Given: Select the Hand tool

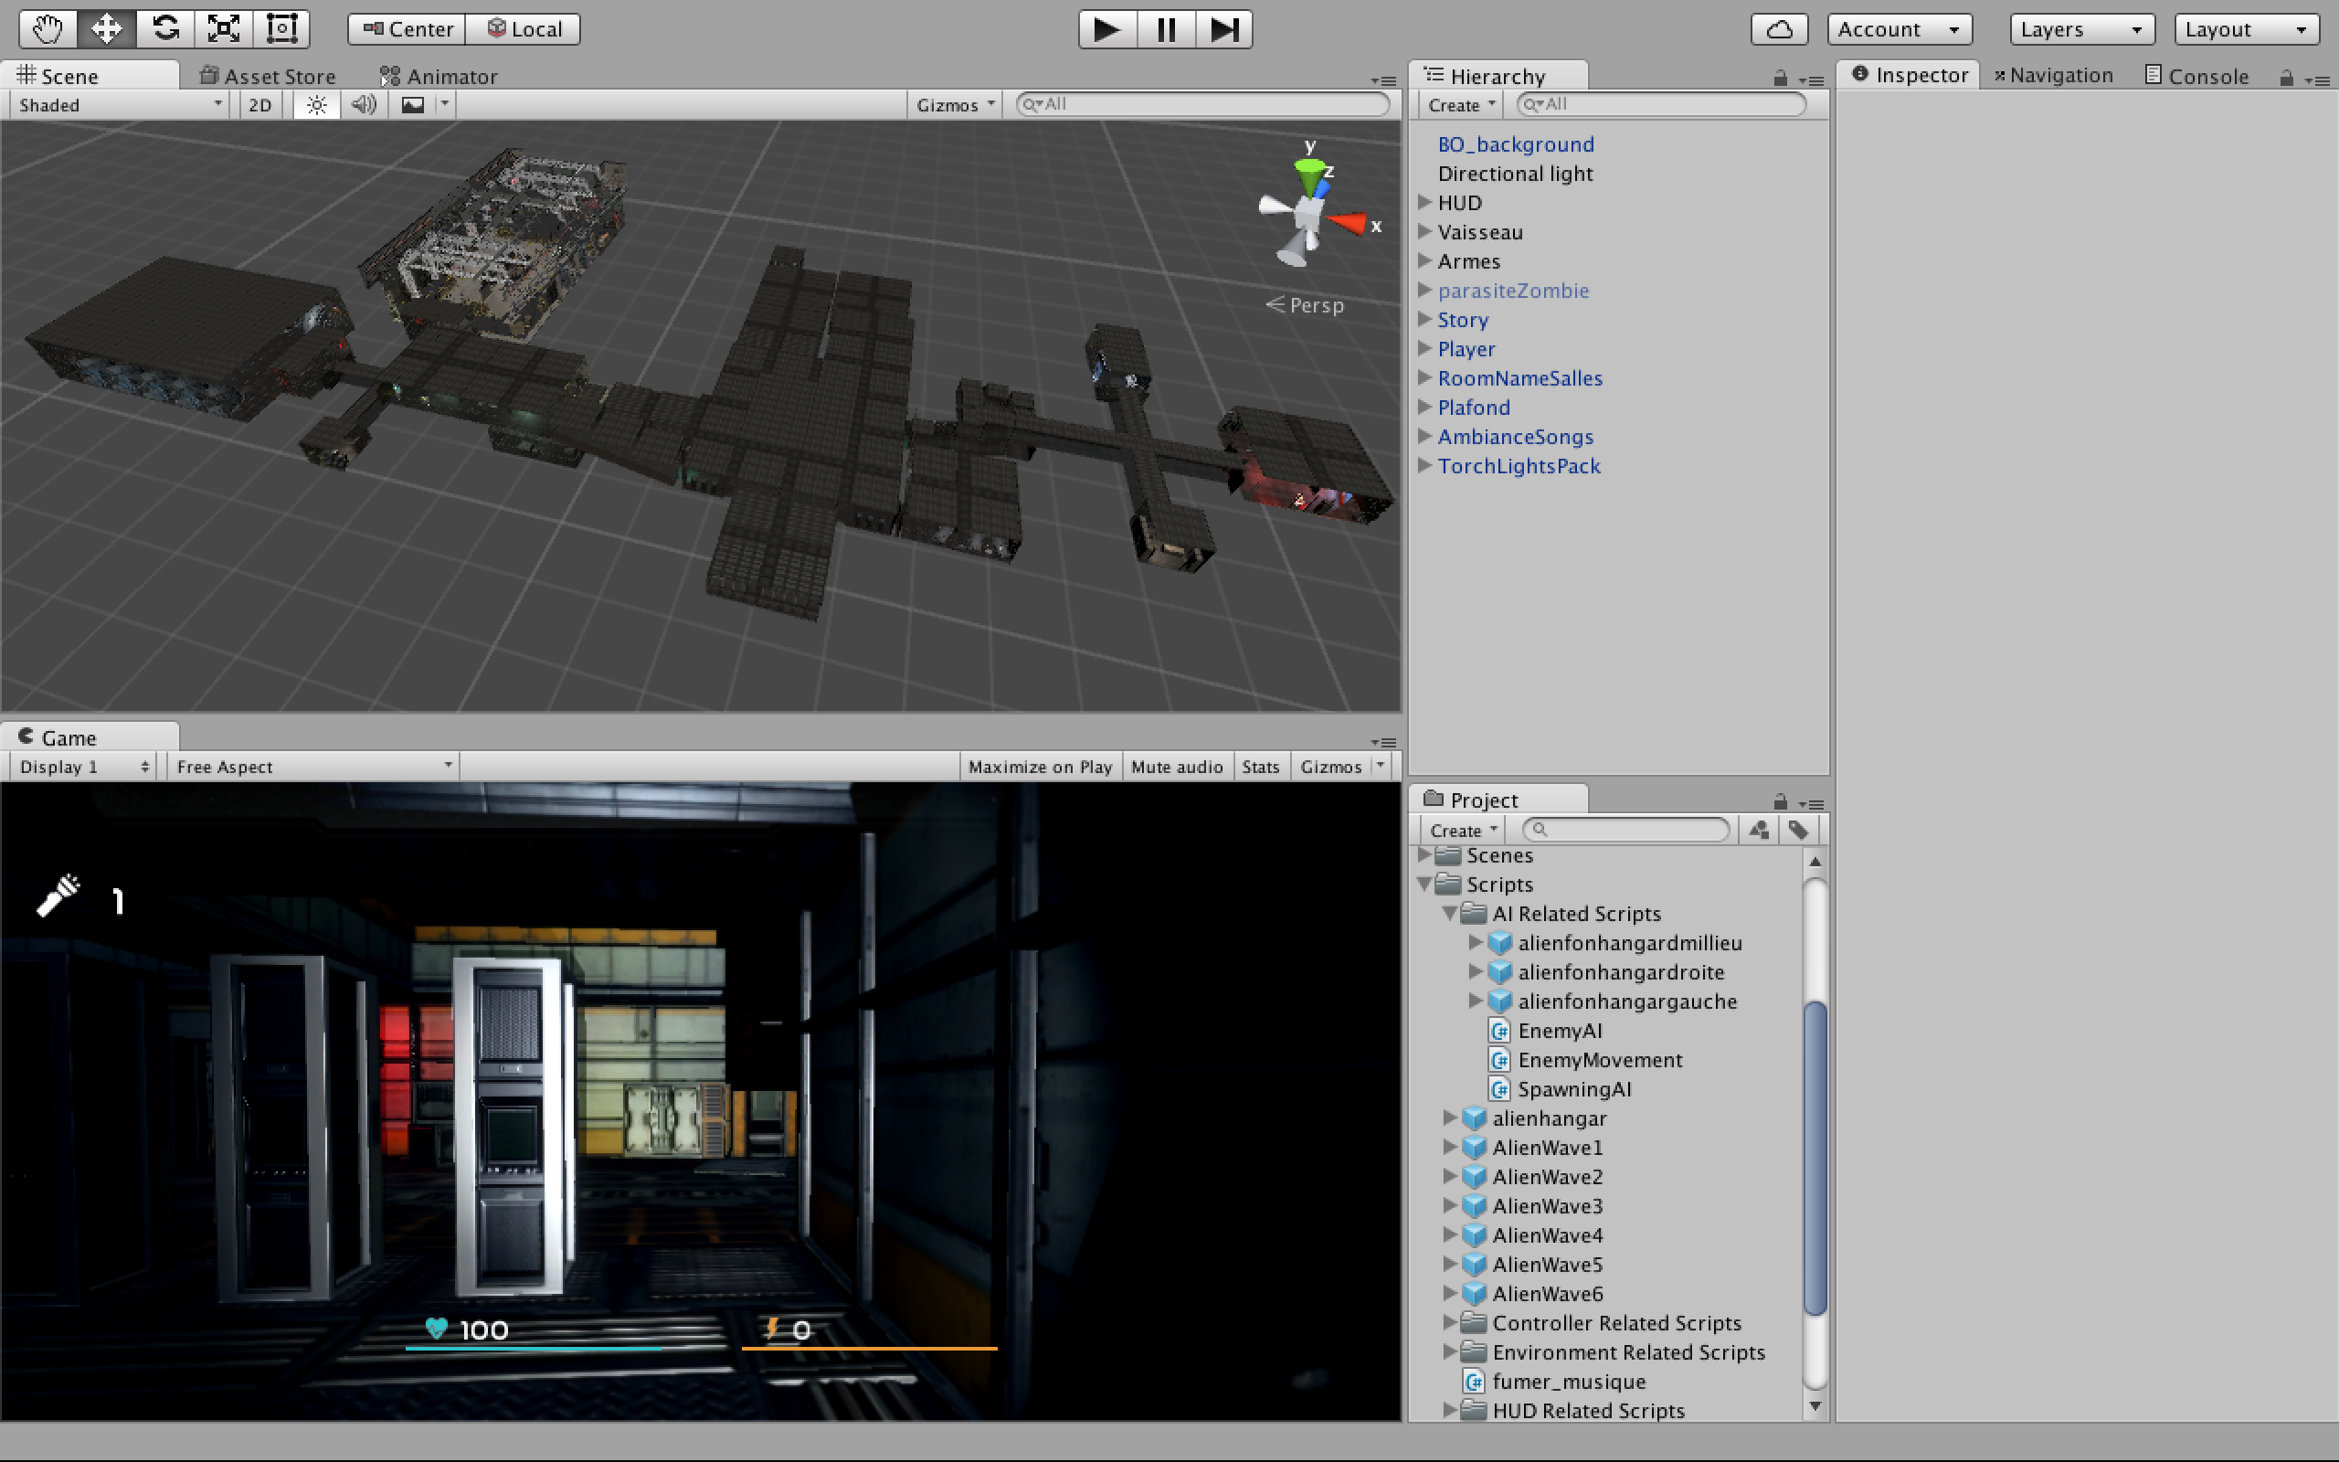Looking at the screenshot, I should [x=48, y=29].
